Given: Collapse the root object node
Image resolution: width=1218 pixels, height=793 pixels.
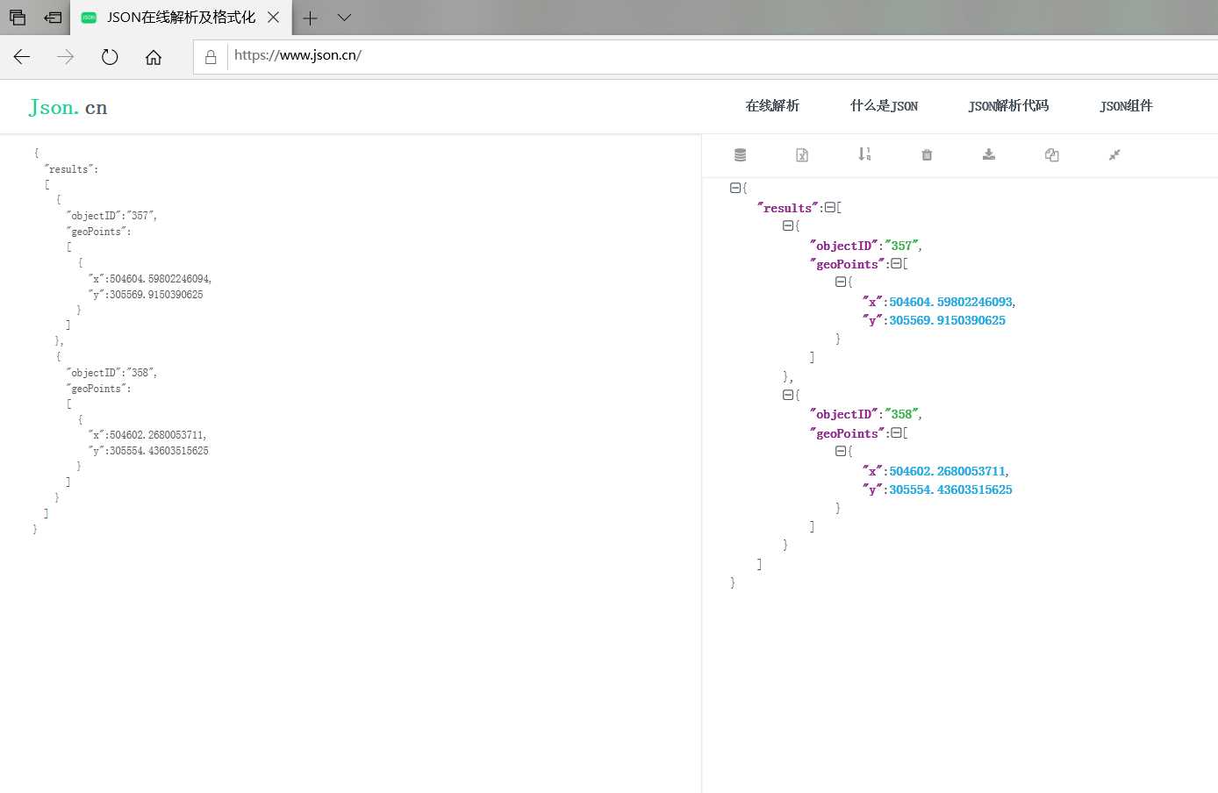Looking at the screenshot, I should pos(735,188).
